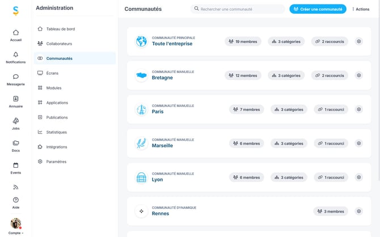Viewport: 380px width, 237px height.
Task: Open the Aide help icon
Action: [x=16, y=200]
